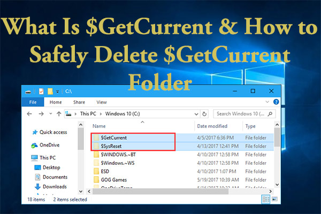The image size is (321, 214).
Task: Click navigation pane scroll up arrow
Action: [x=81, y=125]
